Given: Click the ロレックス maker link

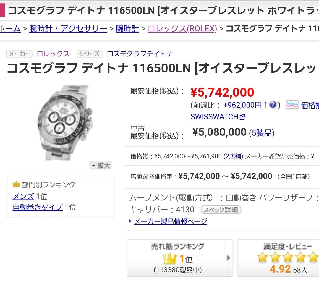Looking at the screenshot, I should point(53,54).
